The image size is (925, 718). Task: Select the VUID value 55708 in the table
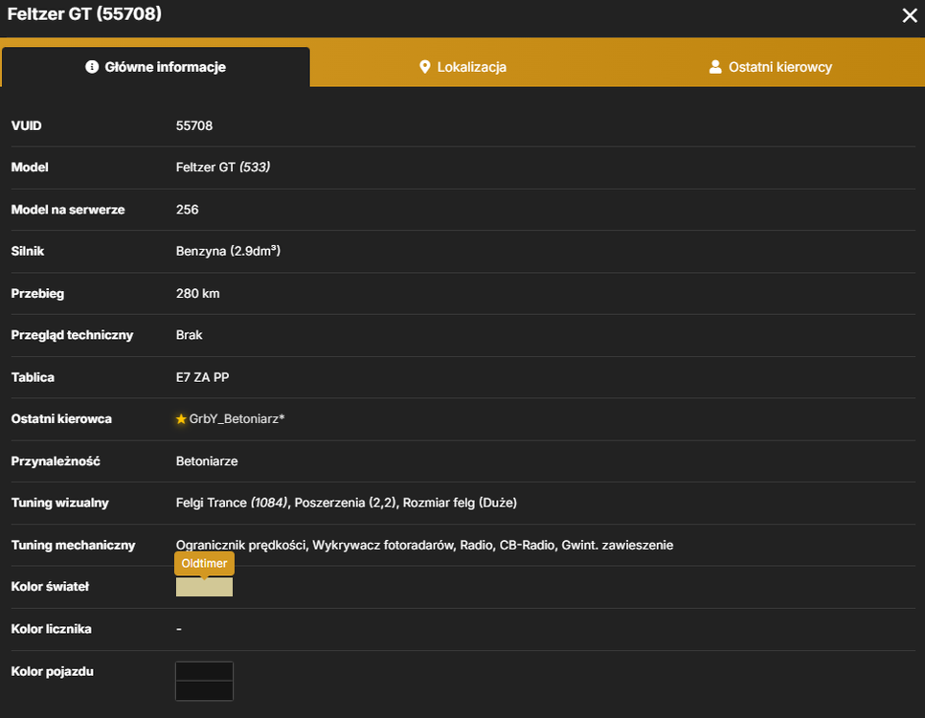(x=194, y=125)
